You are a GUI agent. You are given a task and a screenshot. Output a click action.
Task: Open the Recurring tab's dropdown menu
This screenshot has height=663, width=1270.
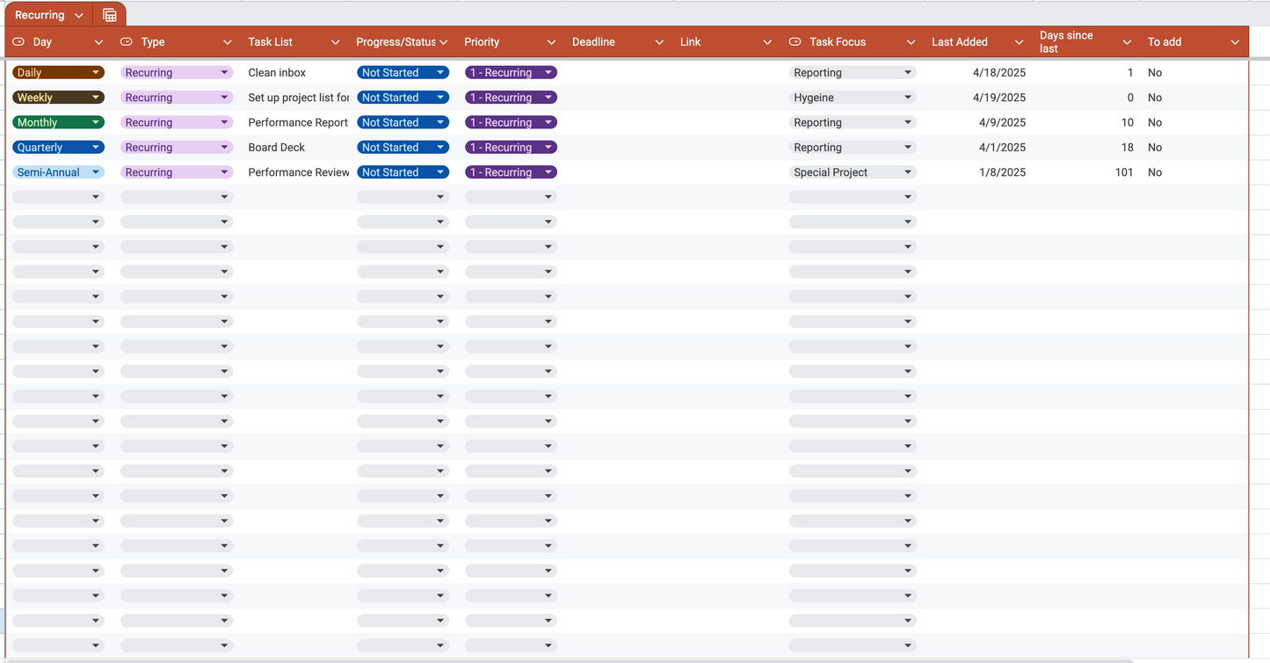(x=77, y=14)
